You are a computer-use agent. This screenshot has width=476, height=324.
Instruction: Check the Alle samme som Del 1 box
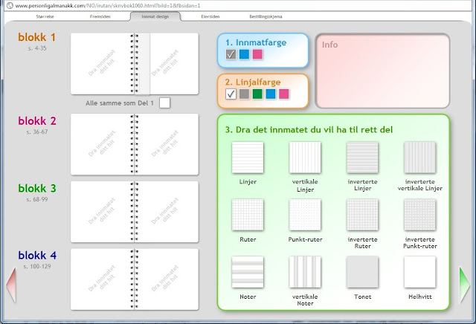pyautogui.click(x=164, y=103)
